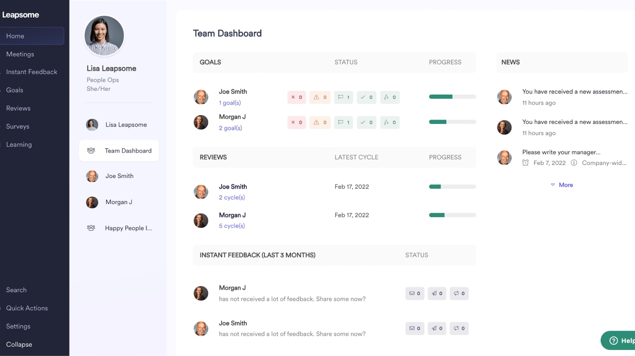Image resolution: width=635 pixels, height=356 pixels.
Task: Click the orange warning status badge for Morgan J
Action: (x=320, y=123)
